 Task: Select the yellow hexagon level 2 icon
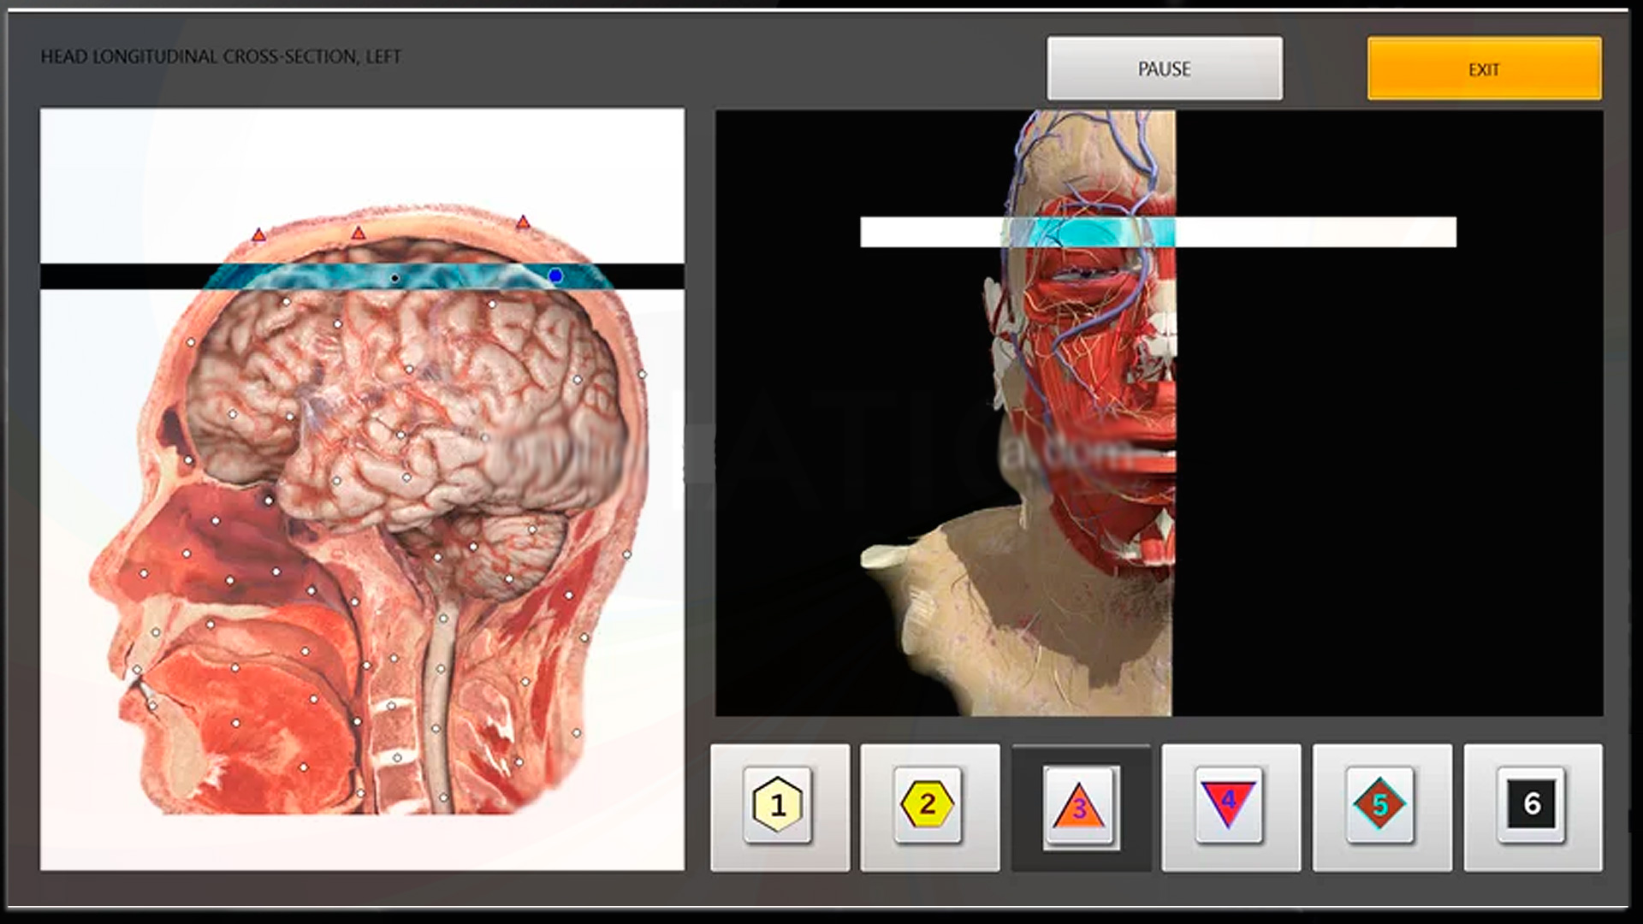coord(928,804)
